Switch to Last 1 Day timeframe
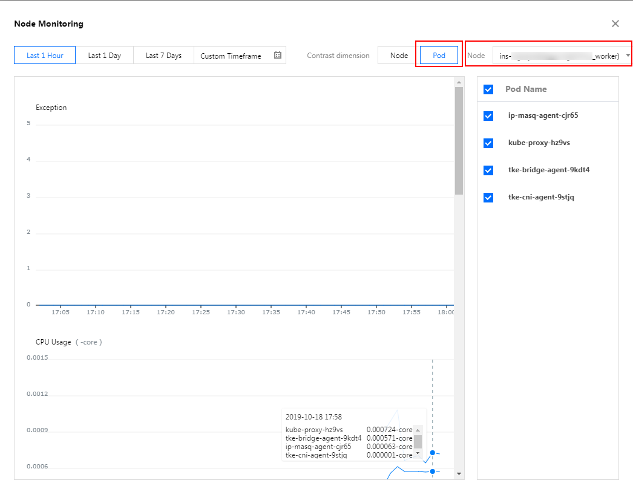Image resolution: width=633 pixels, height=495 pixels. (x=104, y=55)
